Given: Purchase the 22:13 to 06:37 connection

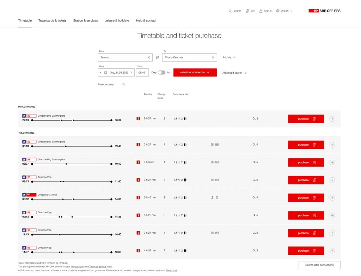Looking at the screenshot, I should click(x=306, y=119).
